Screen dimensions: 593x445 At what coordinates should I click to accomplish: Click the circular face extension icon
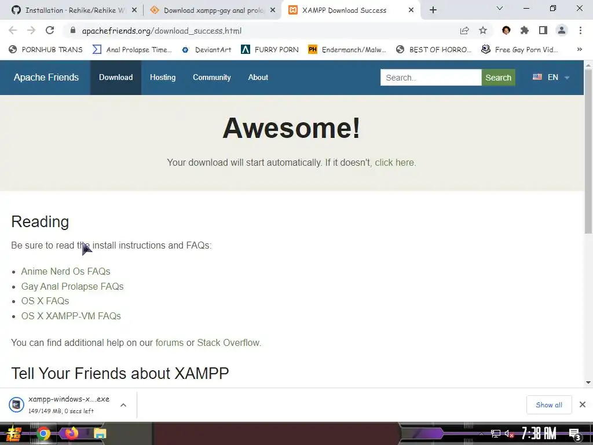point(506,30)
